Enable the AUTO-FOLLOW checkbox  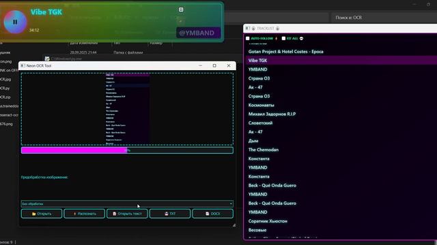click(247, 38)
